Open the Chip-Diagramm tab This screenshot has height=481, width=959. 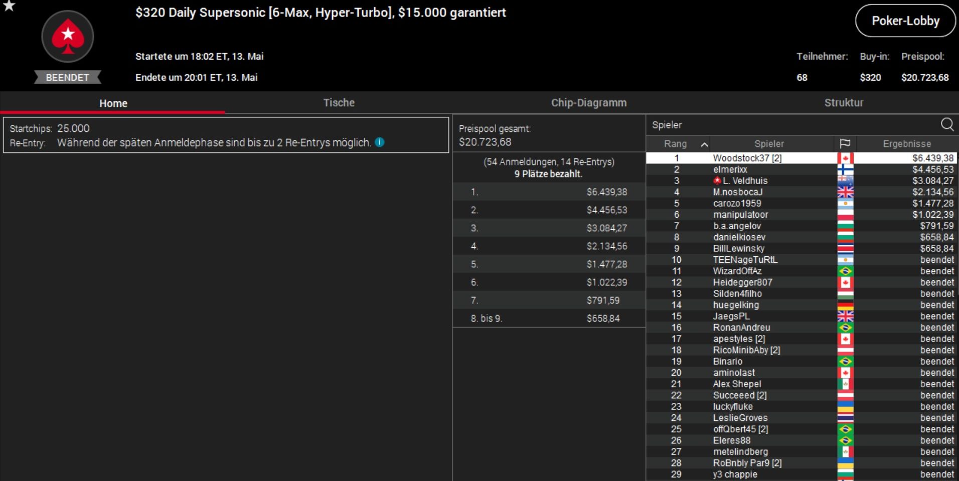click(589, 103)
